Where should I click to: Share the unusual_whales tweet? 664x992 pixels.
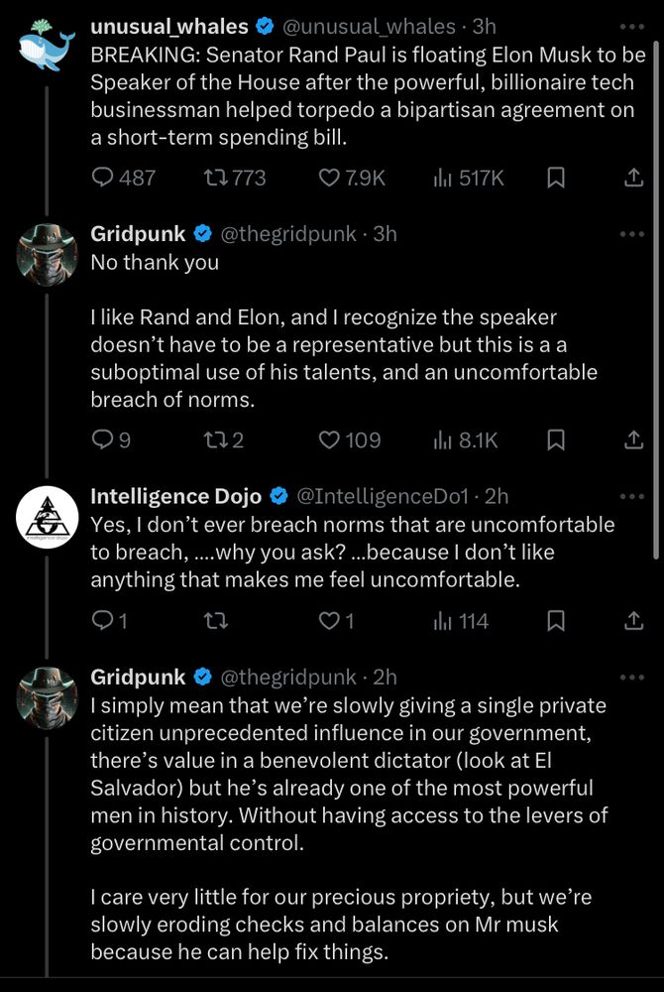coord(633,178)
